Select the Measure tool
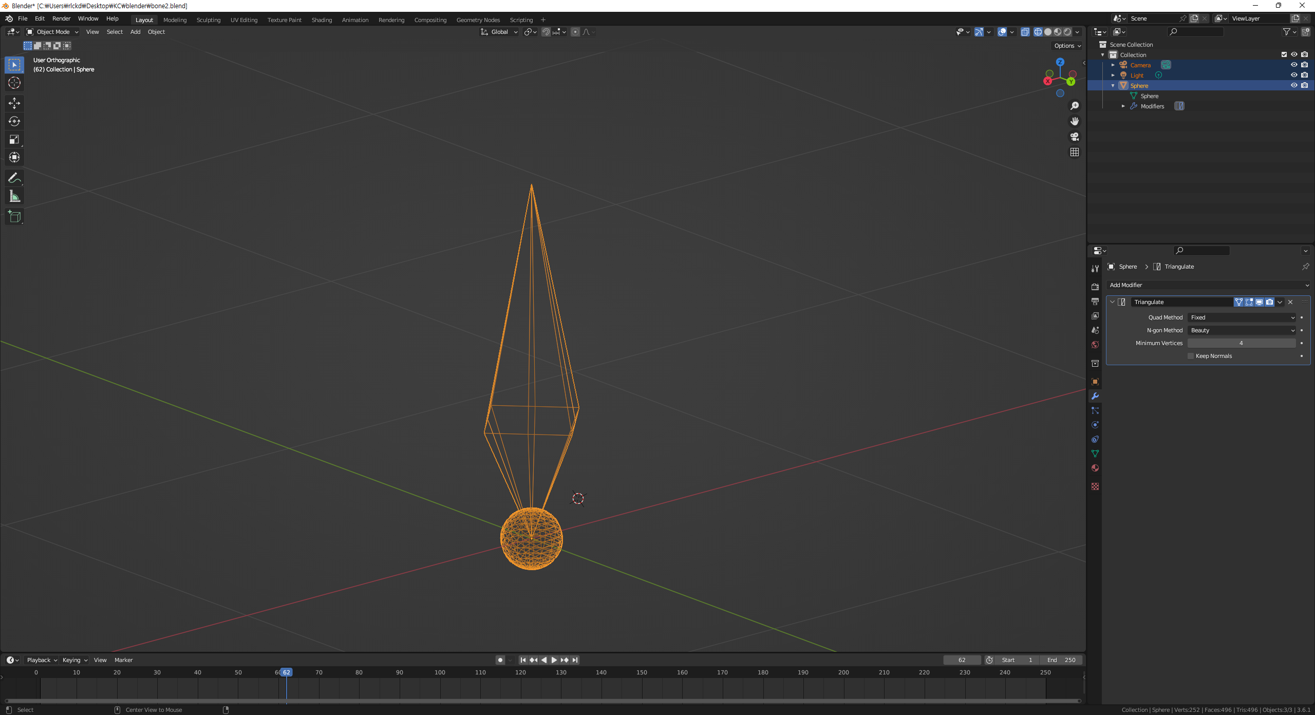Image resolution: width=1315 pixels, height=715 pixels. pyautogui.click(x=14, y=196)
